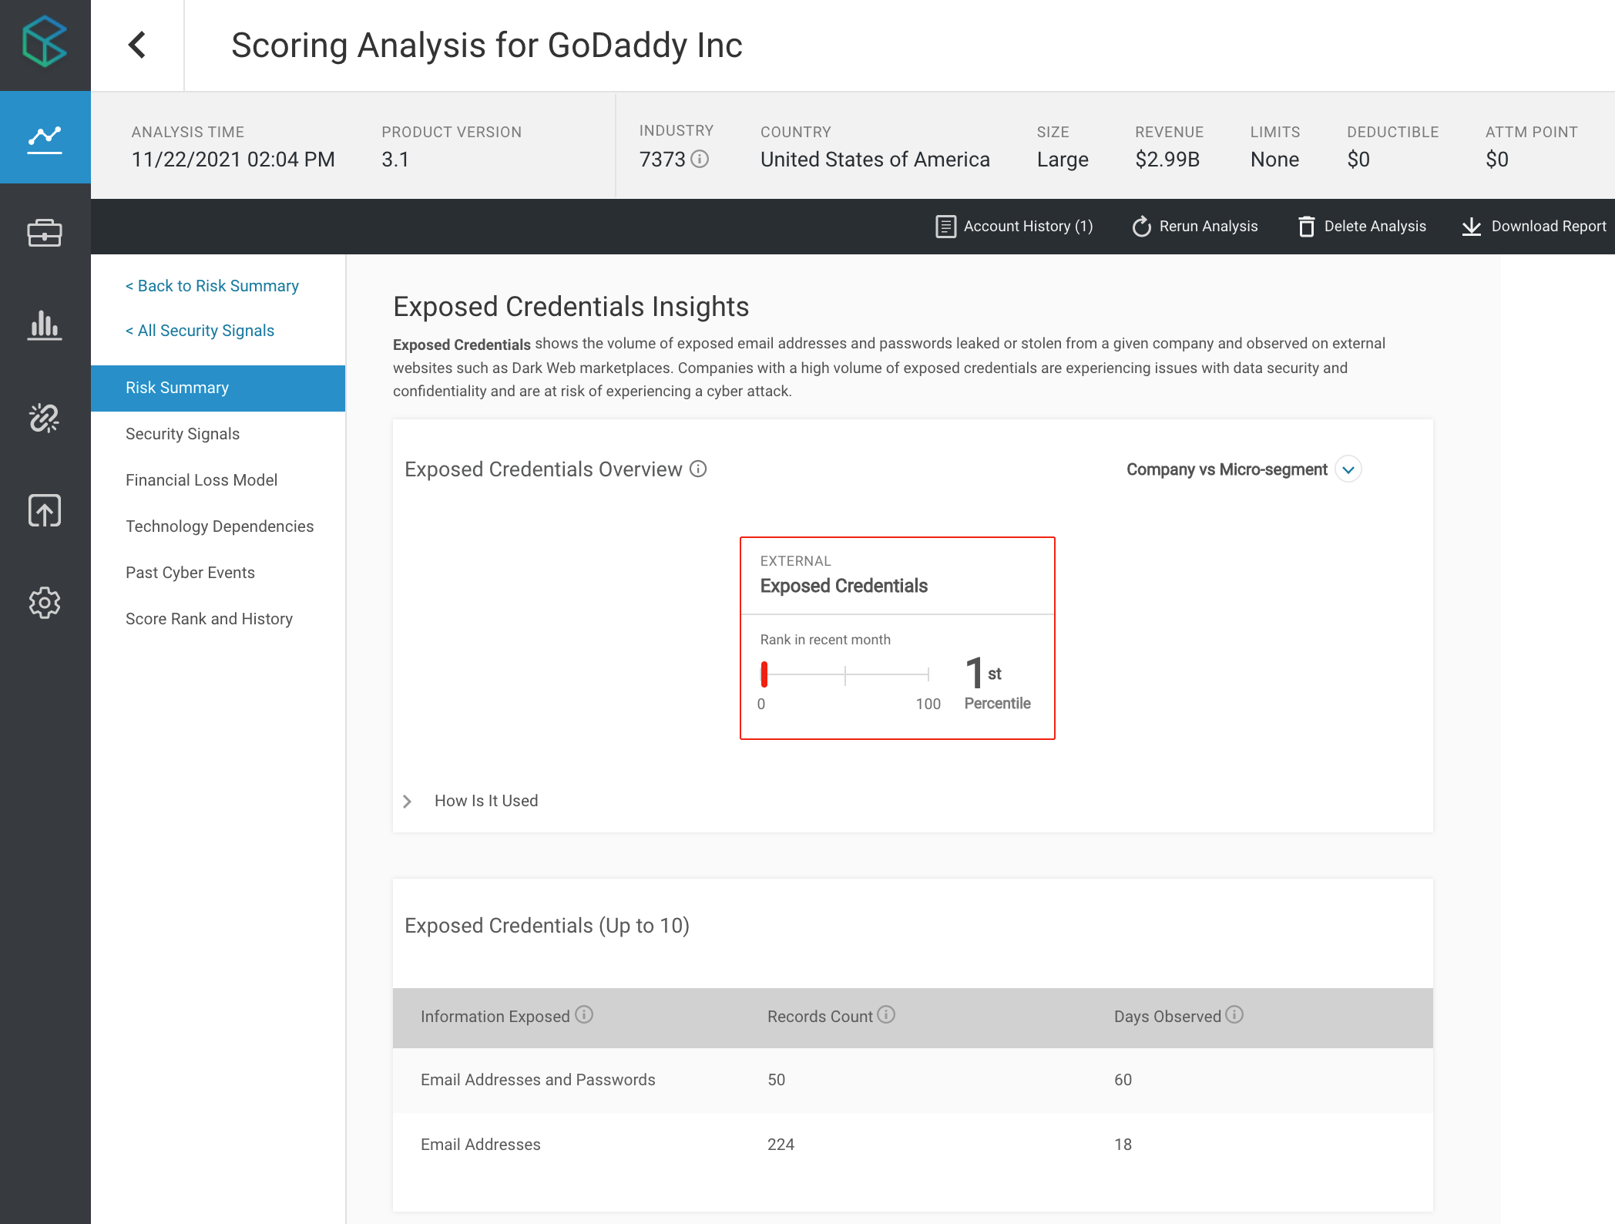Click info icon beside Information Exposed
The width and height of the screenshot is (1615, 1224).
(x=584, y=1014)
